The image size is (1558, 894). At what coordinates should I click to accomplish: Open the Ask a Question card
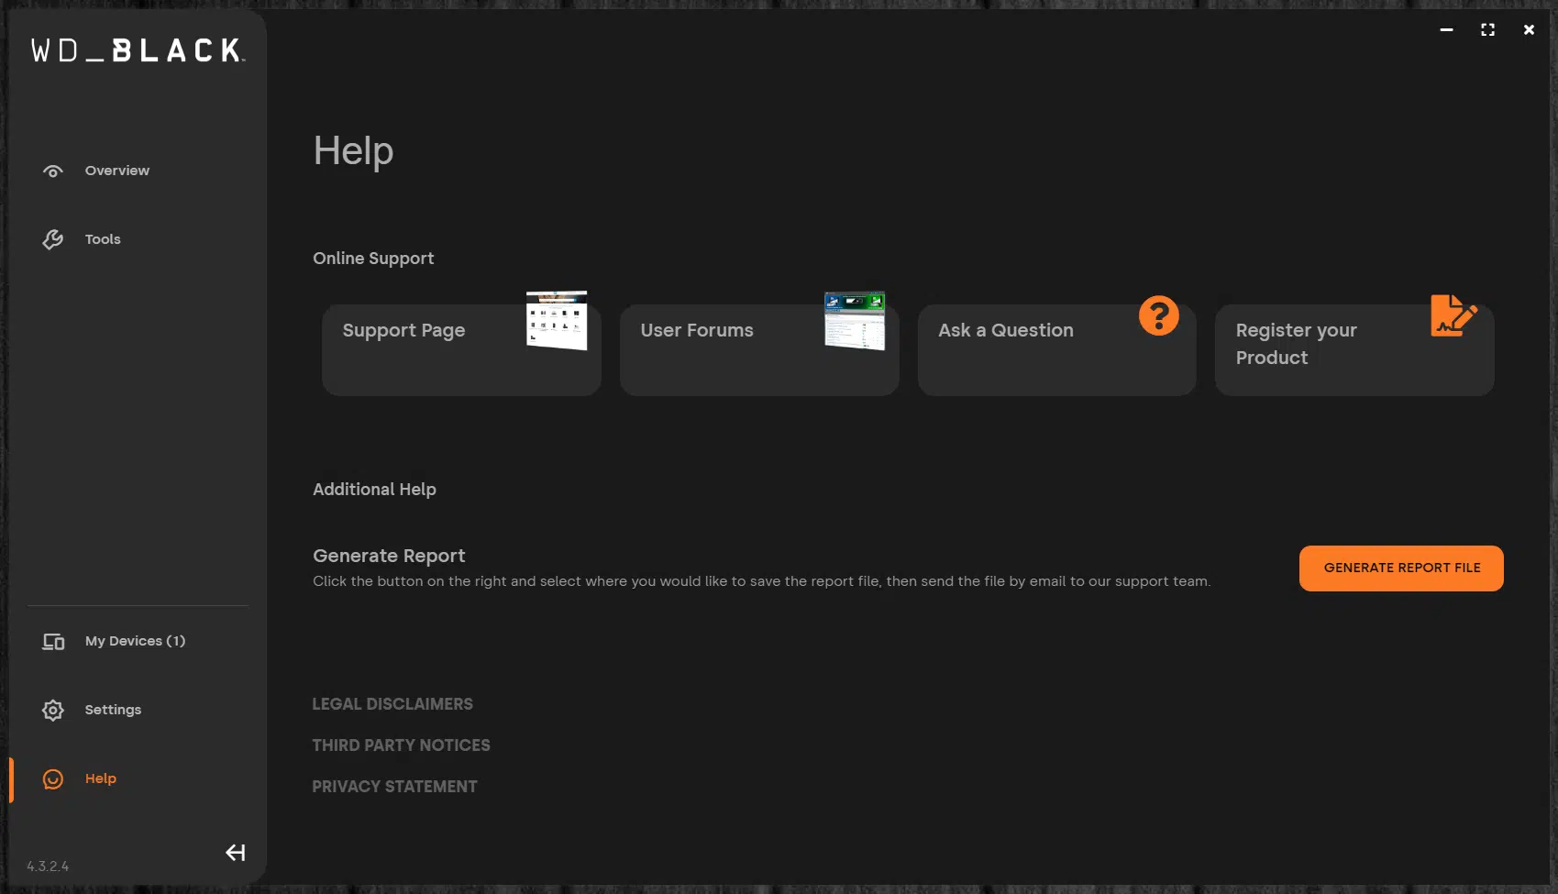[x=1056, y=350]
